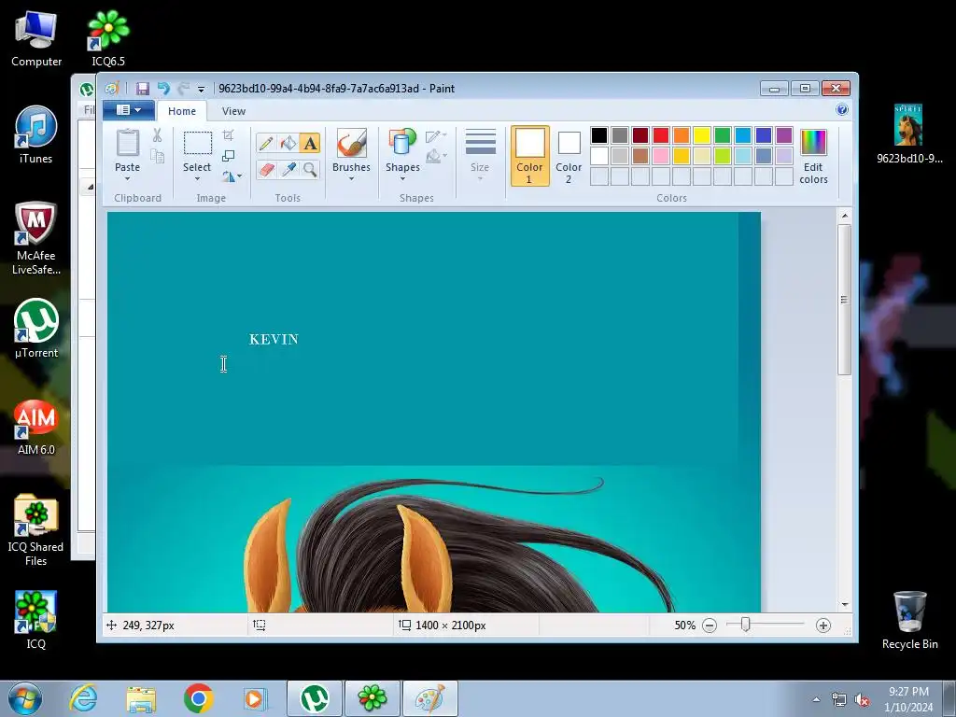The height and width of the screenshot is (717, 956).
Task: Expand the Select dropdown arrow
Action: [x=197, y=178]
